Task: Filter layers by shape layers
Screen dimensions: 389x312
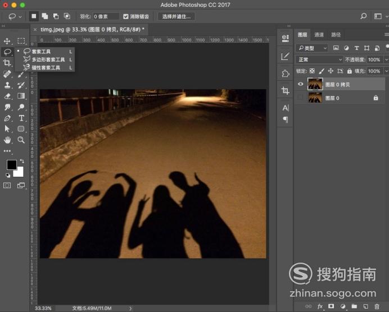Action: pos(367,48)
